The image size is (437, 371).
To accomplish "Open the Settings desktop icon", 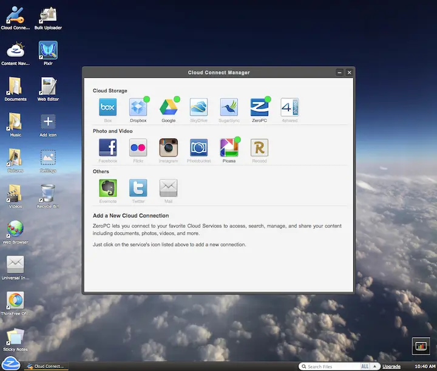I will (x=48, y=160).
